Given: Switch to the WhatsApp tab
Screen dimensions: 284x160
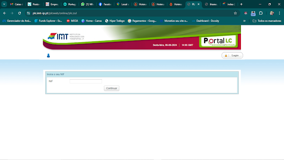Looking at the screenshot, I should [87, 4].
